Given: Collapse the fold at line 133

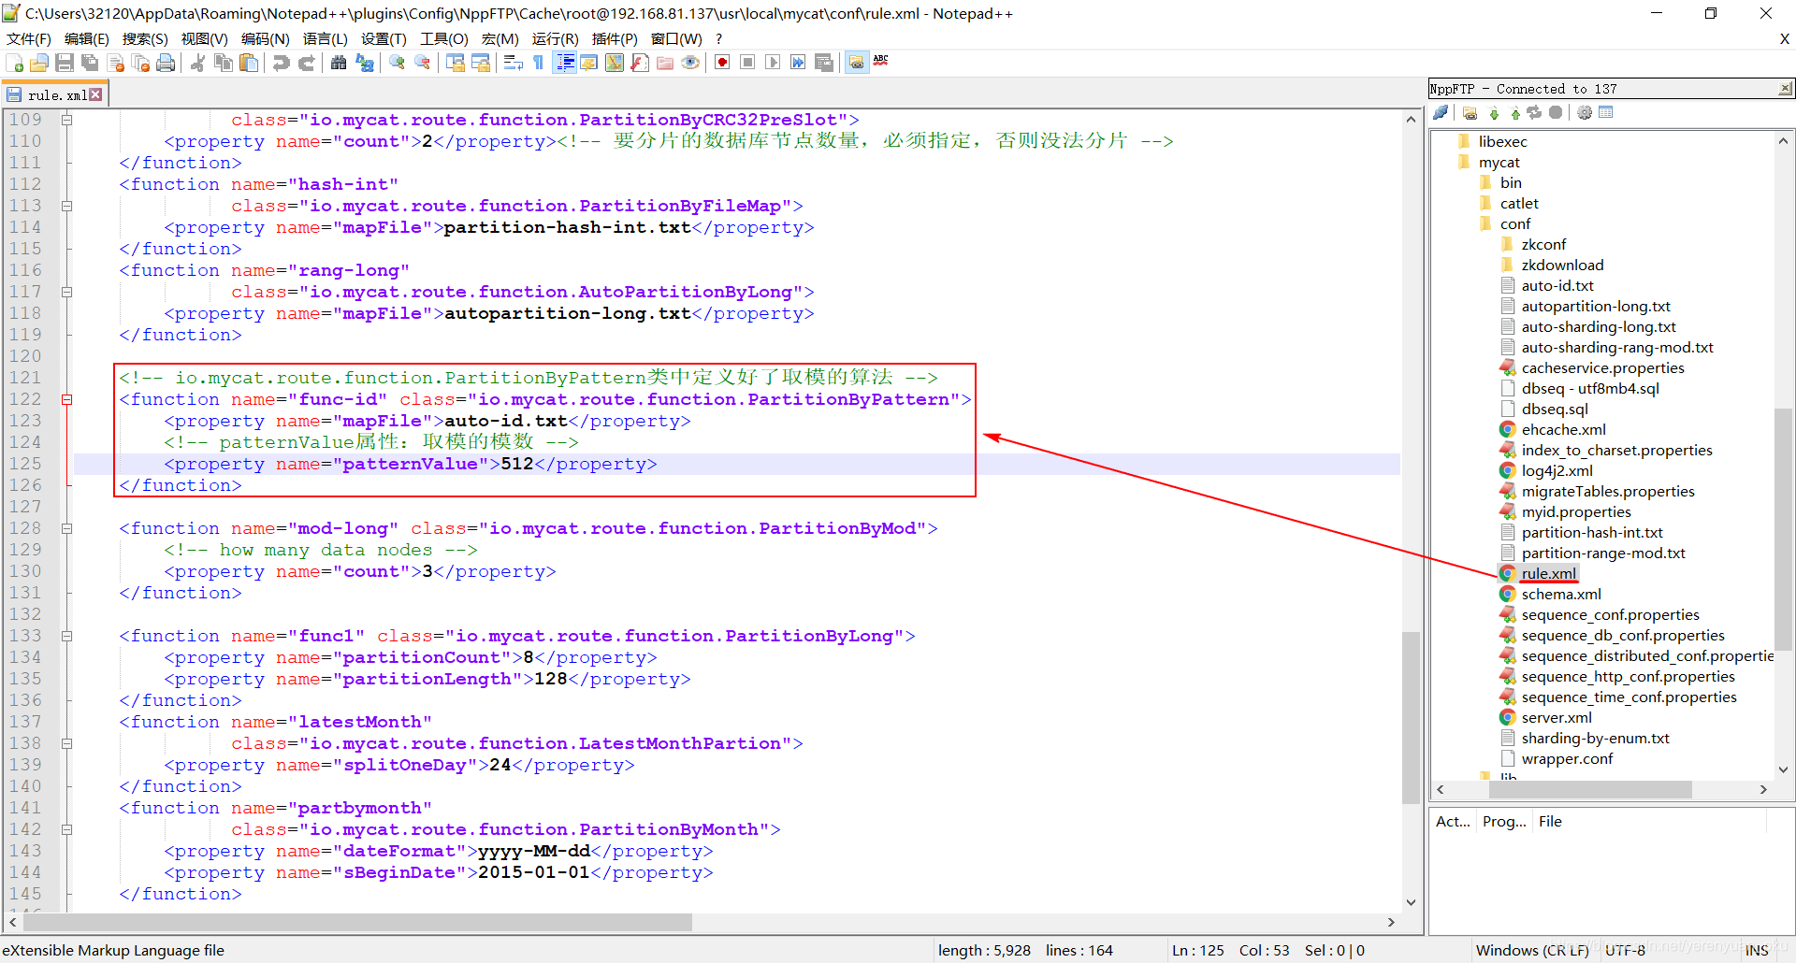Looking at the screenshot, I should pos(67,636).
